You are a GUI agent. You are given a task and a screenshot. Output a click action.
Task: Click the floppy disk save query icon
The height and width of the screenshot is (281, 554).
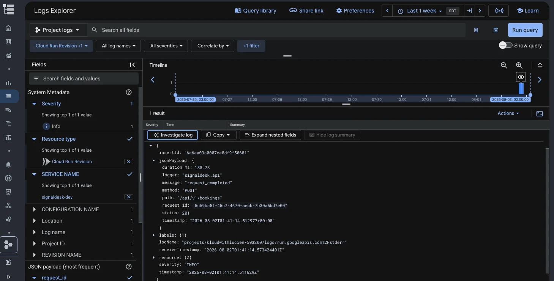point(496,30)
